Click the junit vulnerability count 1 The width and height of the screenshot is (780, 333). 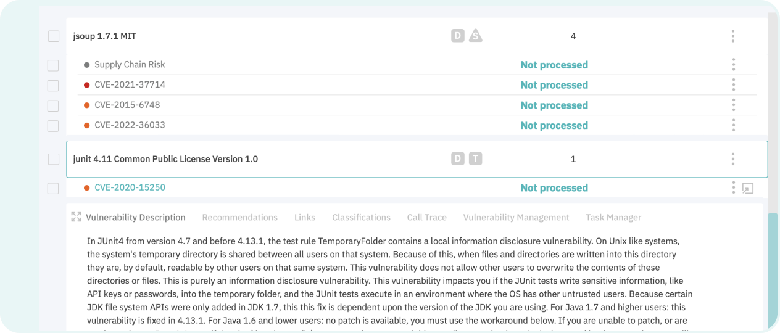click(573, 159)
